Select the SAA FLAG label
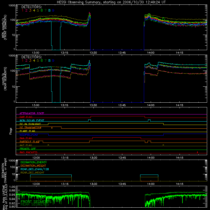210x210 pixels. (26, 138)
